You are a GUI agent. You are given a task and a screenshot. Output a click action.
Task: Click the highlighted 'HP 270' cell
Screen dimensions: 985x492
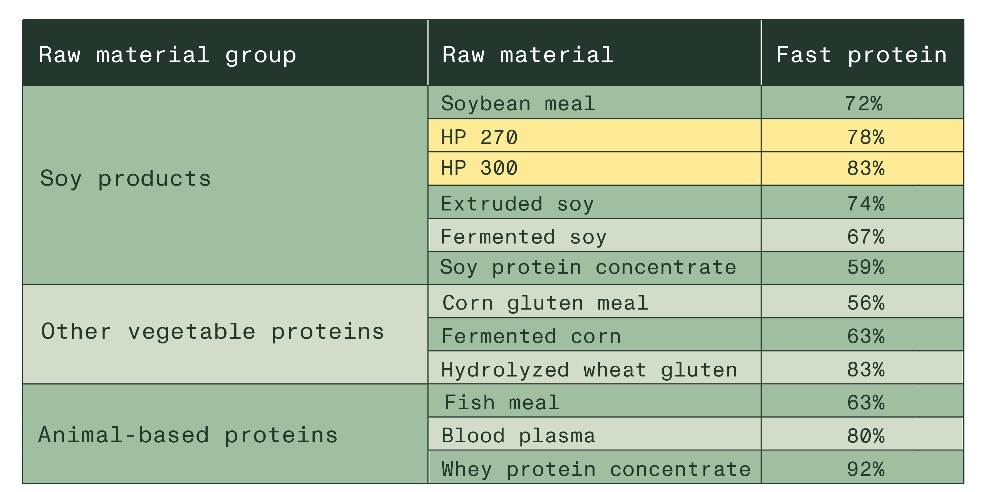pos(479,137)
